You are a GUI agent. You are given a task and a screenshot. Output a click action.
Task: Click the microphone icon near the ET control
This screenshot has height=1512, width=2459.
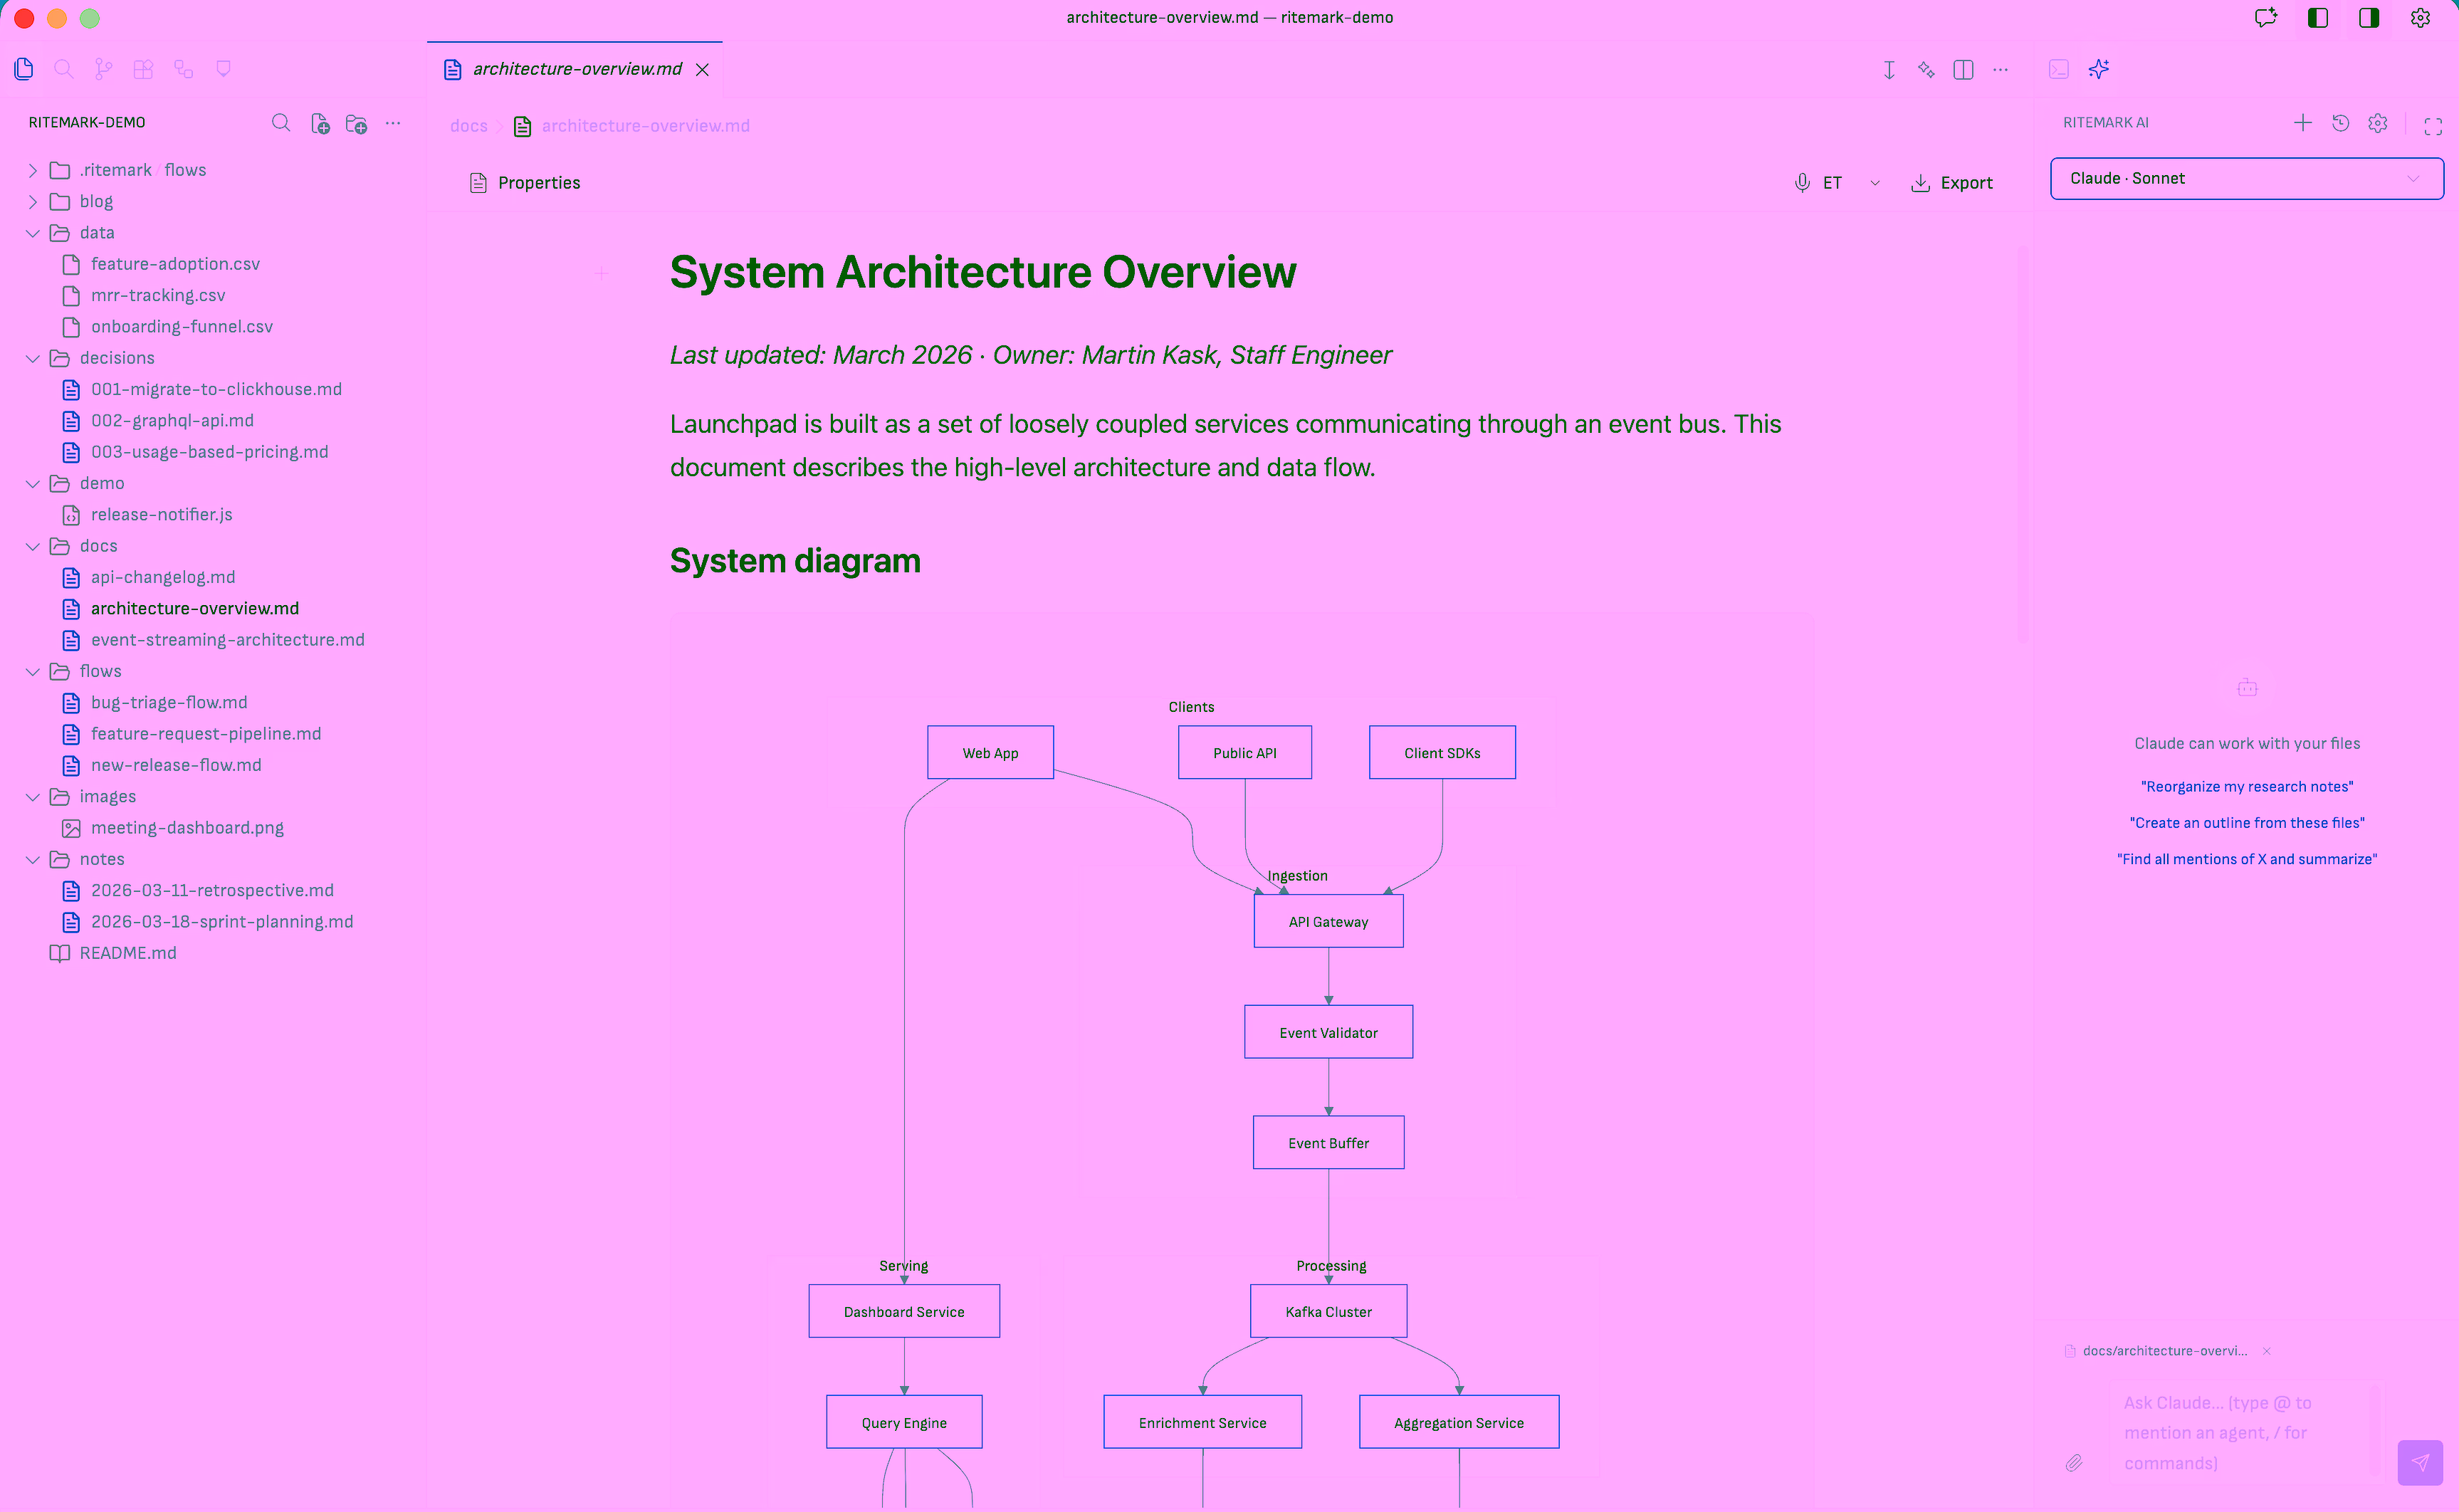point(1802,182)
